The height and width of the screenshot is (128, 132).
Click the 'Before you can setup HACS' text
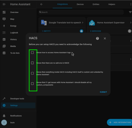(60, 44)
